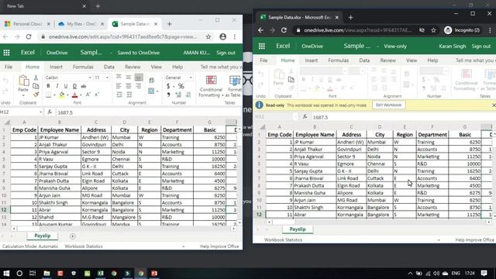496x279 pixels.
Task: Open the Name Box dropdown showing H12
Action: pyautogui.click(x=40, y=112)
